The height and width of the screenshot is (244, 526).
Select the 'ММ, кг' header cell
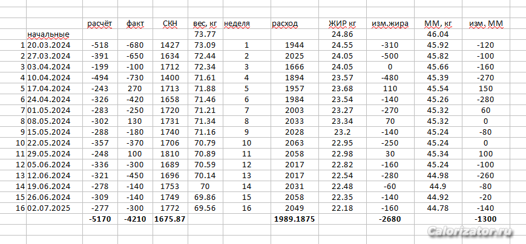point(440,24)
